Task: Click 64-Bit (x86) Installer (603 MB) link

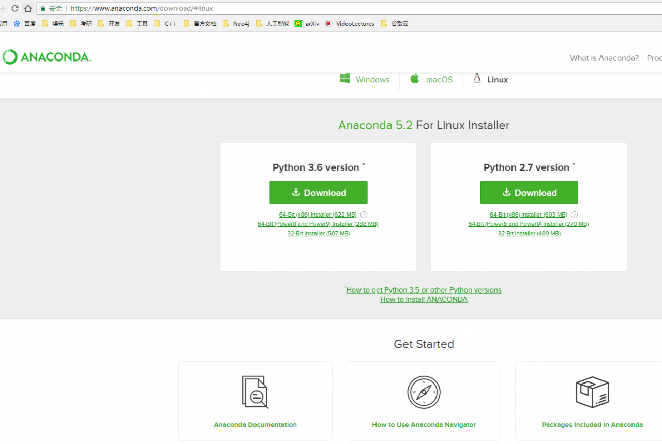Action: coord(529,215)
